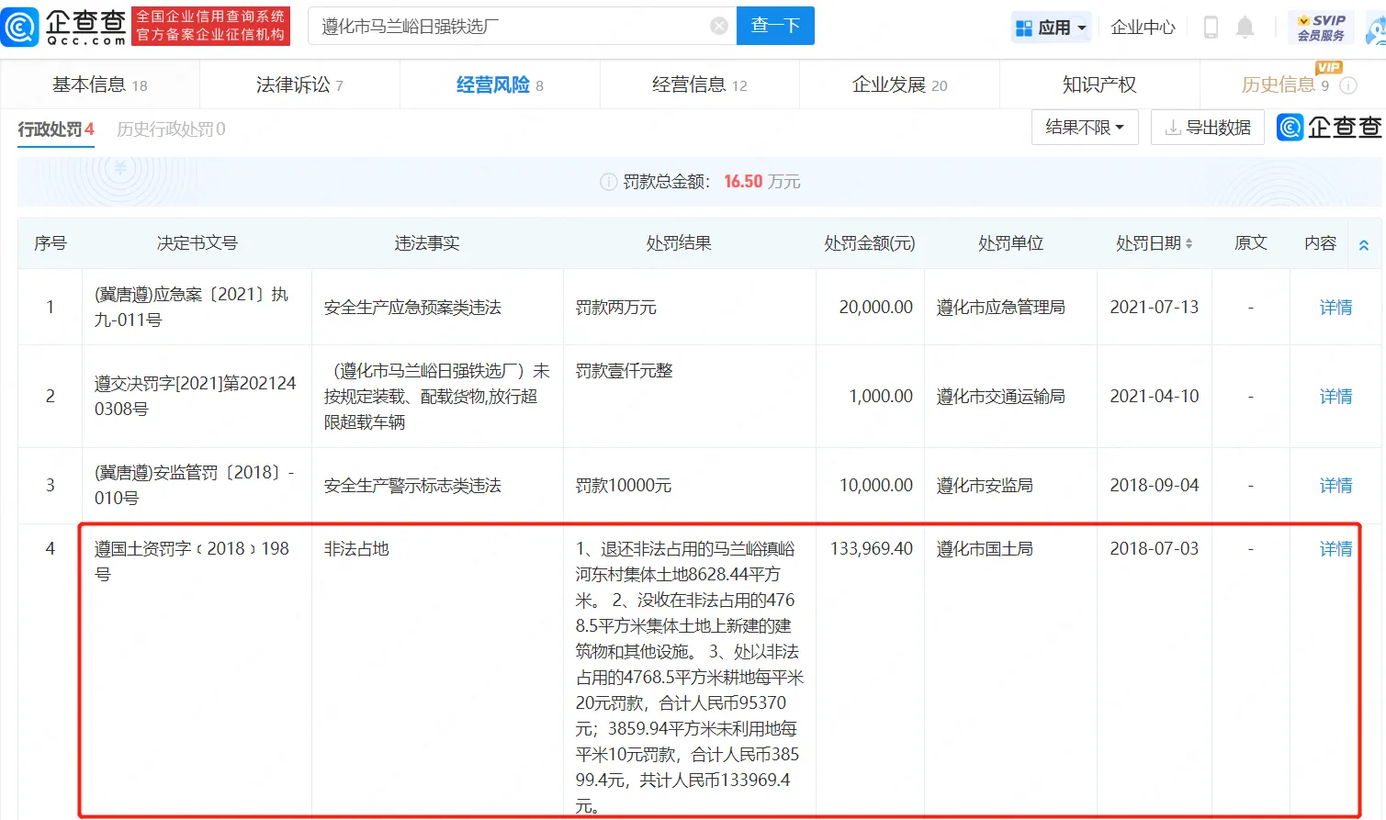
Task: Switch to the 知识产权 tab
Action: [x=1099, y=84]
